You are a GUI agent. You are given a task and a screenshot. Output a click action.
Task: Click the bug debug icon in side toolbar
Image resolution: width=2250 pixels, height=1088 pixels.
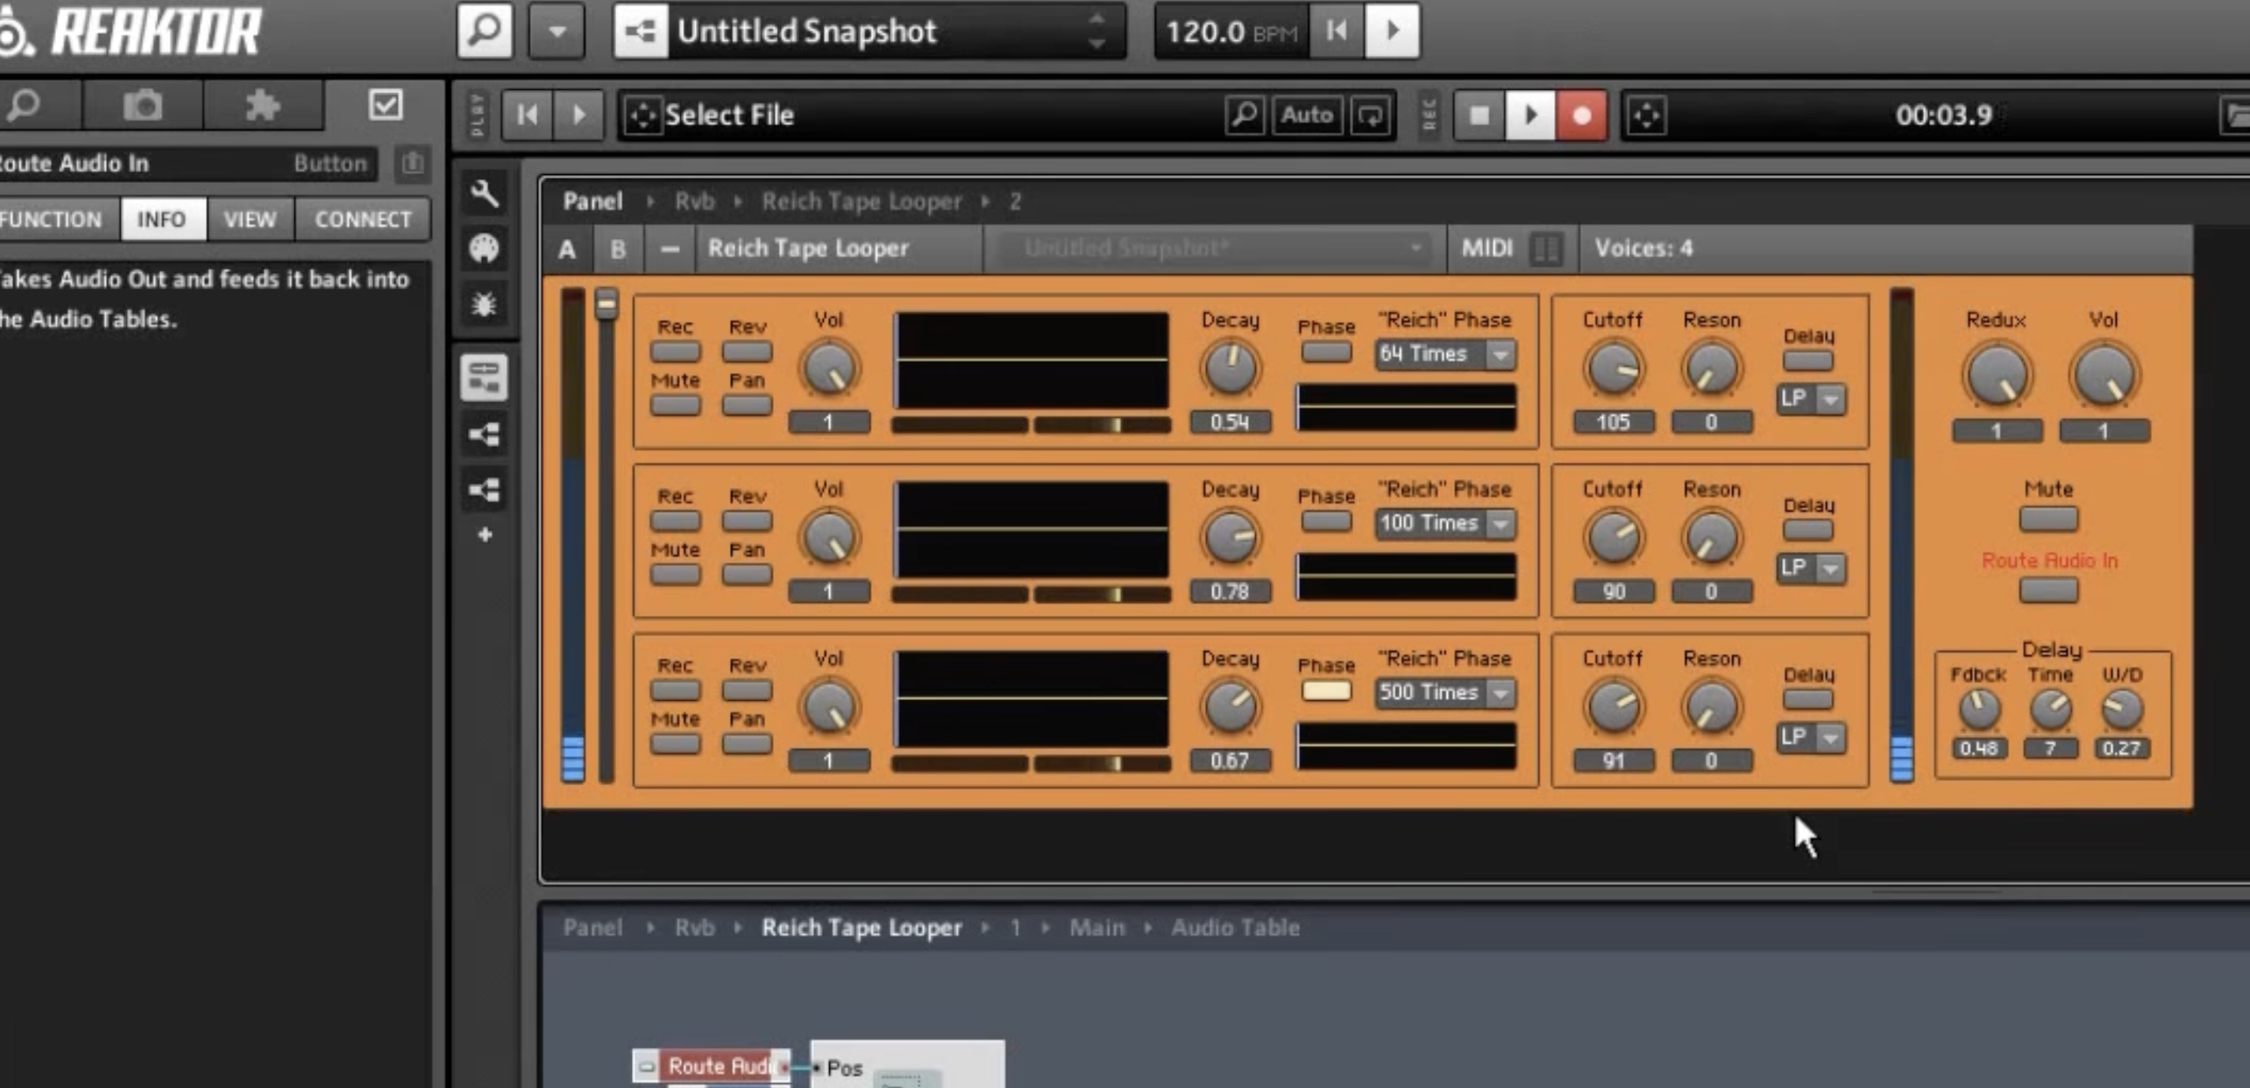click(484, 305)
